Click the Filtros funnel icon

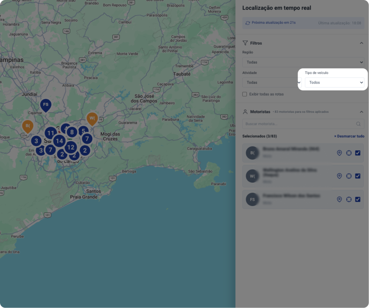tap(245, 43)
